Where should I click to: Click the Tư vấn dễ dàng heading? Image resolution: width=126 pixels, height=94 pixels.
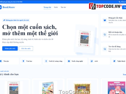click(114, 47)
